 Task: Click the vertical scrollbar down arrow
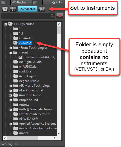pos(59,134)
